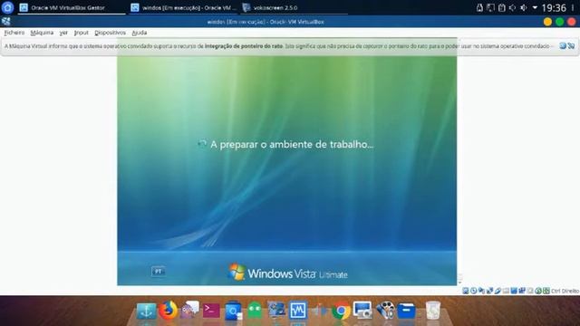Dismiss the mouse integration notification
Viewport: 580px width, 326px height.
[563, 46]
